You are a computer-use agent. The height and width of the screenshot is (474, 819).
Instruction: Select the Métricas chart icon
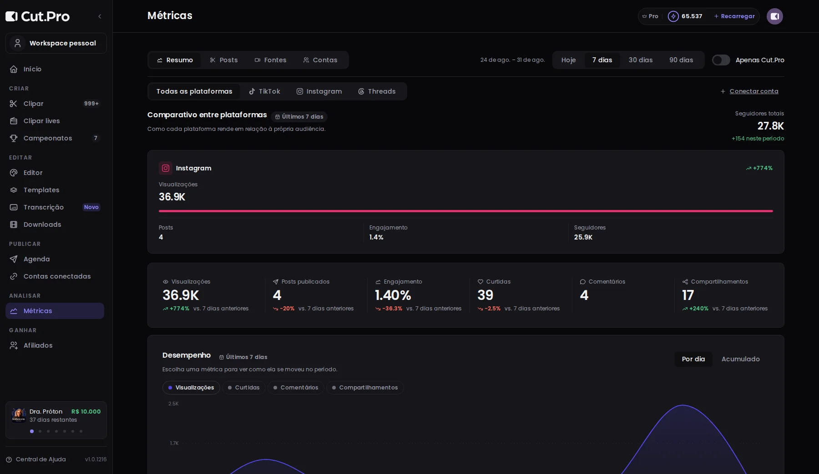(14, 311)
